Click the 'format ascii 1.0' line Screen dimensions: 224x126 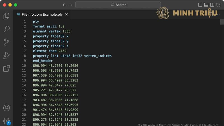(x=48, y=26)
